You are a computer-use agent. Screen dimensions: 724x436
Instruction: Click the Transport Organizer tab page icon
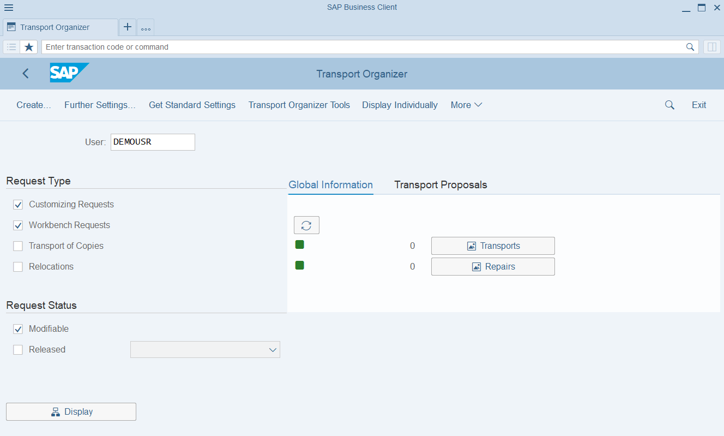click(x=11, y=27)
